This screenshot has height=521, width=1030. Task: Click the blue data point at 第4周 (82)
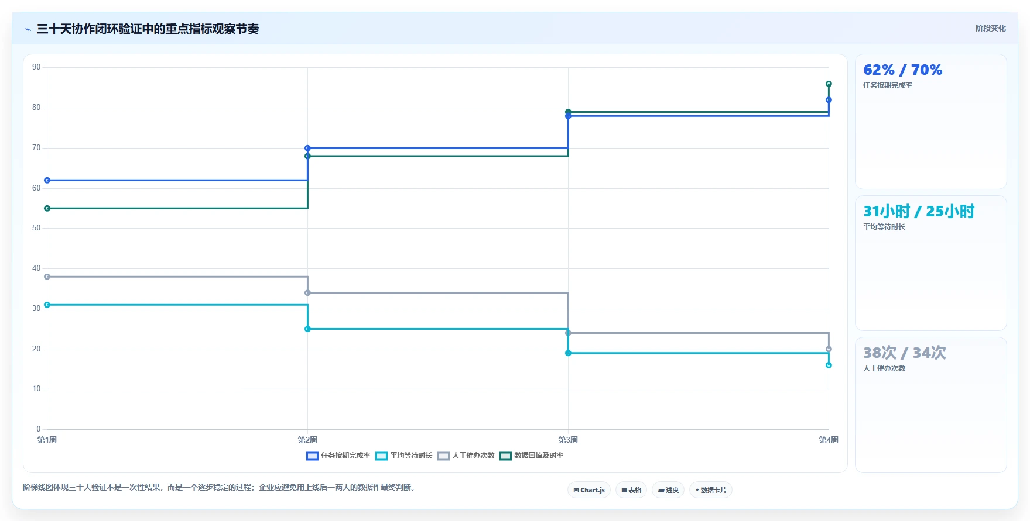tap(829, 100)
